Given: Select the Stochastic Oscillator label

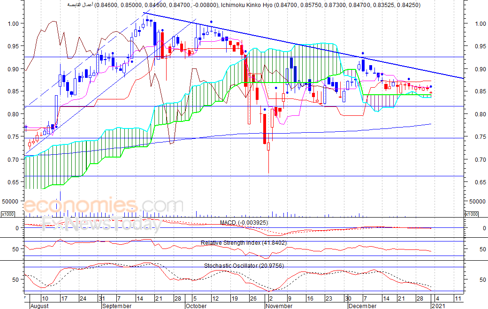Looking at the screenshot, I should coord(244,265).
